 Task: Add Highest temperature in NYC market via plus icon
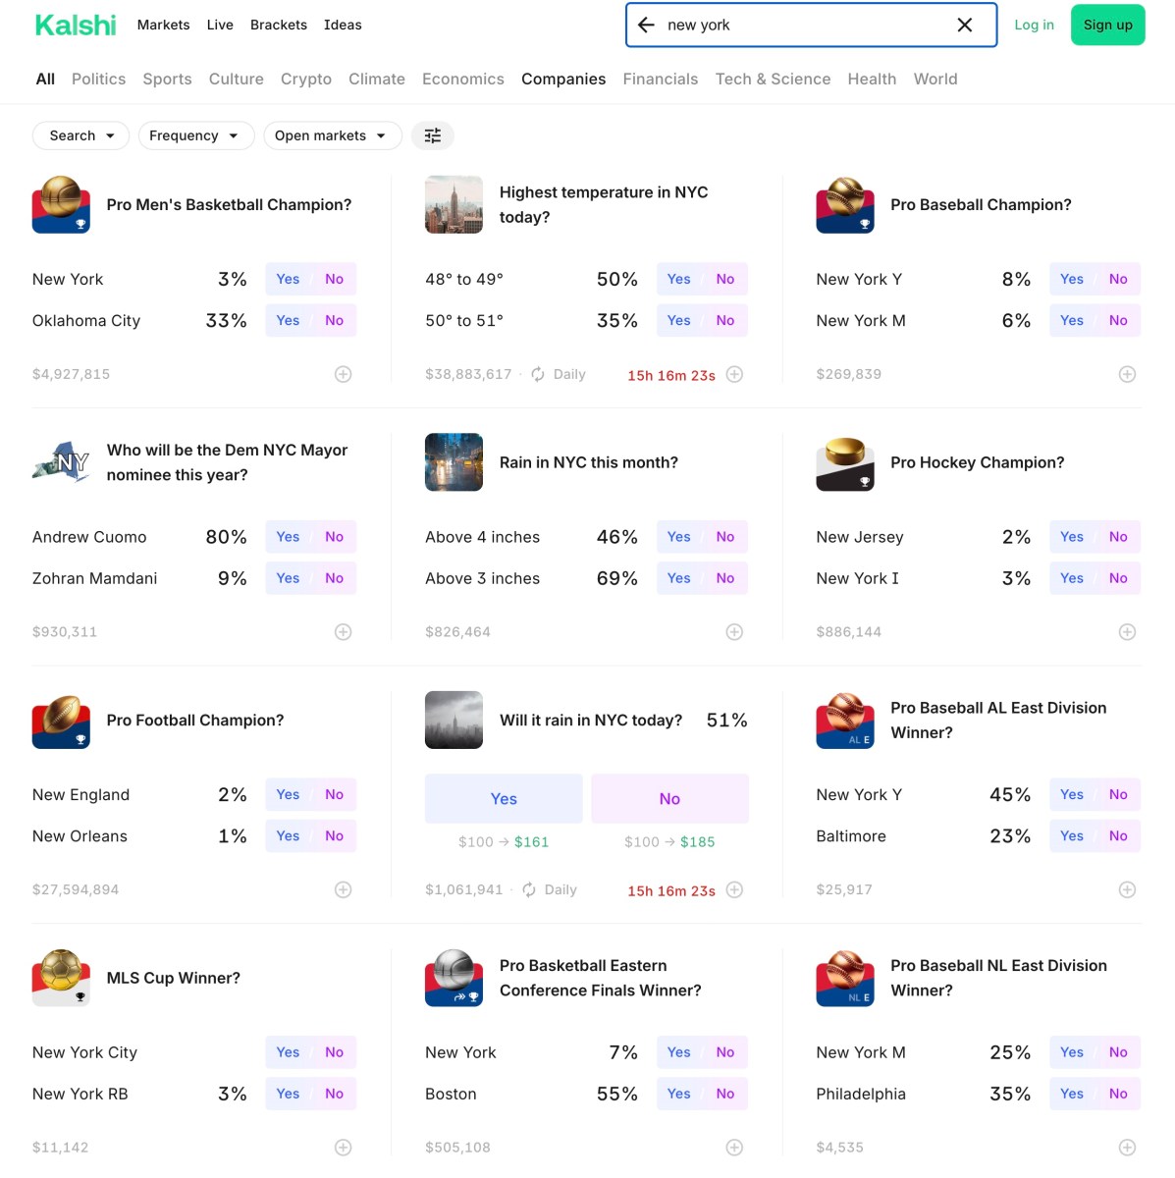tap(734, 374)
